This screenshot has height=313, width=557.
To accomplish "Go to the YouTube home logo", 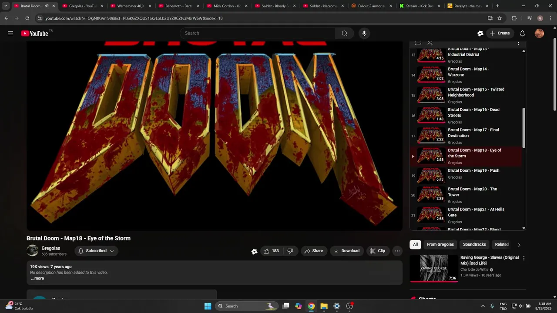I will (34, 33).
